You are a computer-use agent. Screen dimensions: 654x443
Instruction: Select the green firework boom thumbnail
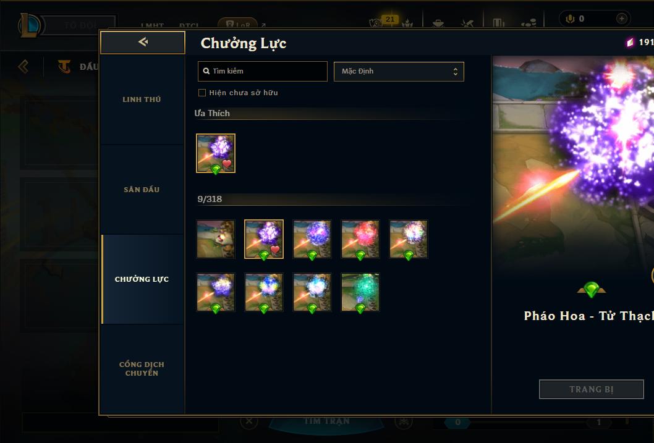[360, 292]
